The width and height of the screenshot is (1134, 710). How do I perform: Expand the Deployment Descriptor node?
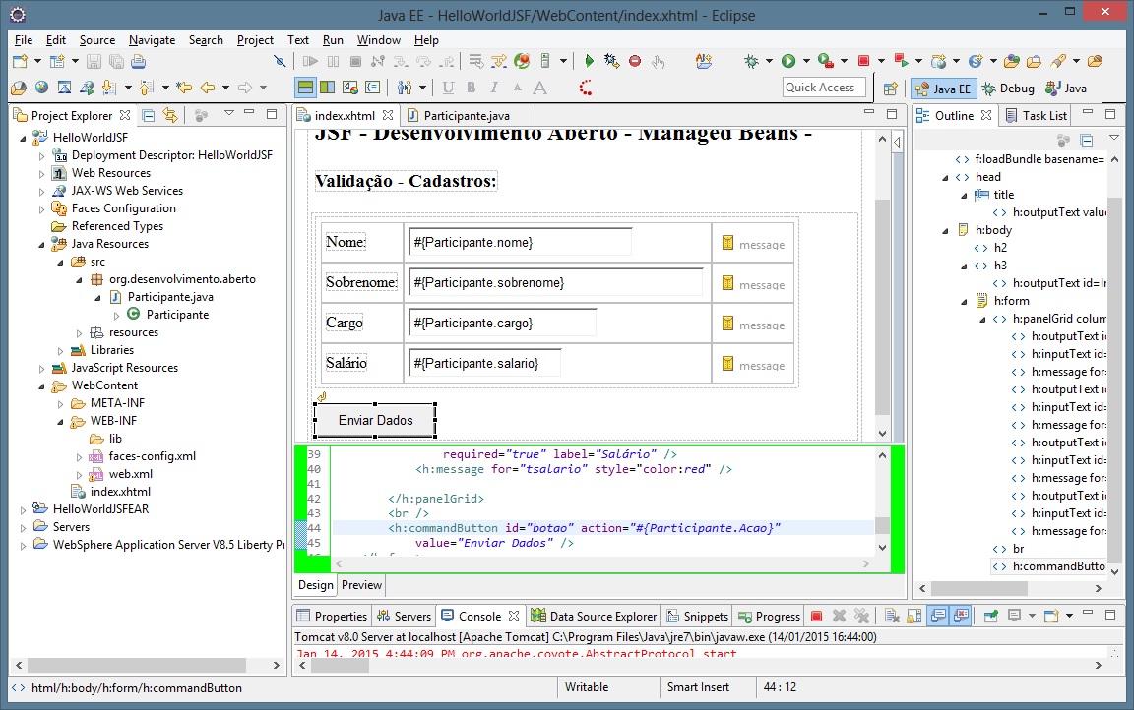tap(41, 155)
